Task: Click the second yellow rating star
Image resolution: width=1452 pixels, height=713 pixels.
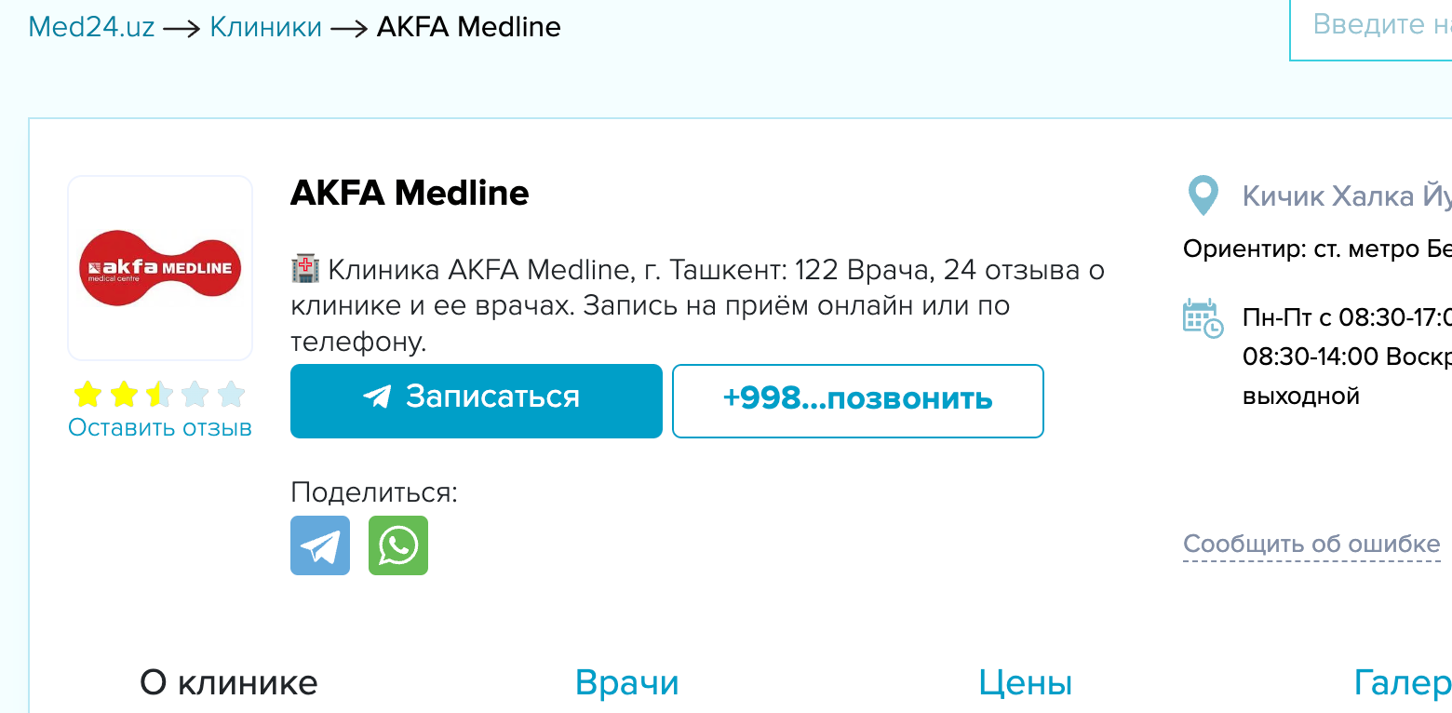Action: [x=123, y=395]
